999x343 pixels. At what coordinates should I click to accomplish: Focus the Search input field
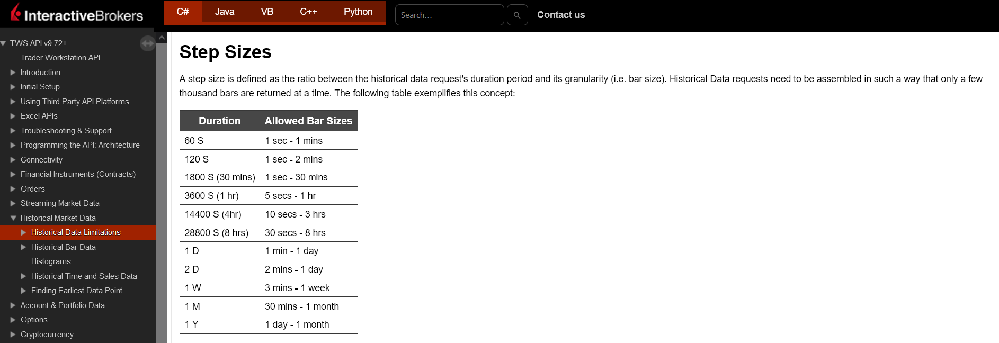pyautogui.click(x=449, y=15)
